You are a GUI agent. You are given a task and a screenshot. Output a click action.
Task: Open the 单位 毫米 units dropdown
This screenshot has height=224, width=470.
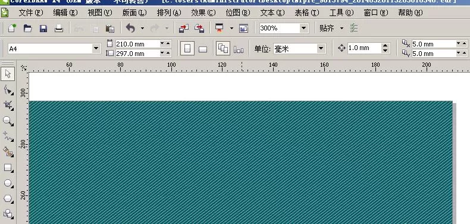coord(321,48)
